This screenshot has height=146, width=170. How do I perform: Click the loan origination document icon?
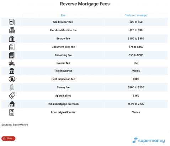[x=12, y=112]
